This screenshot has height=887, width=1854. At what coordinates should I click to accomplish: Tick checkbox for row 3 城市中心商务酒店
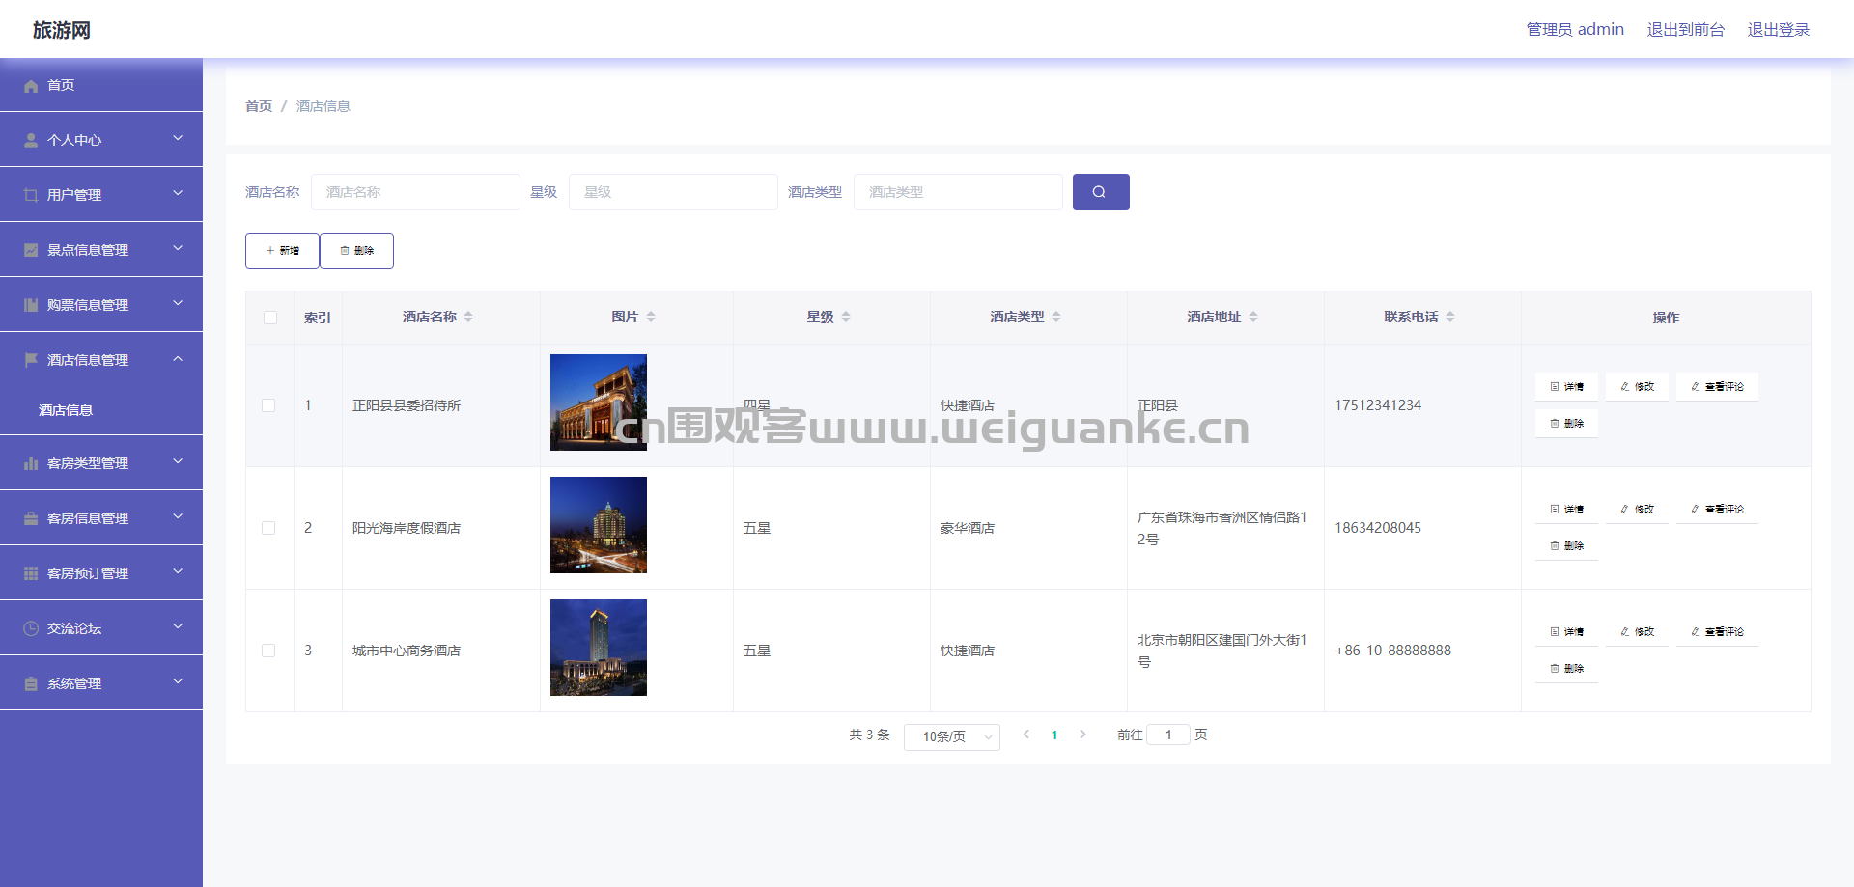click(268, 651)
